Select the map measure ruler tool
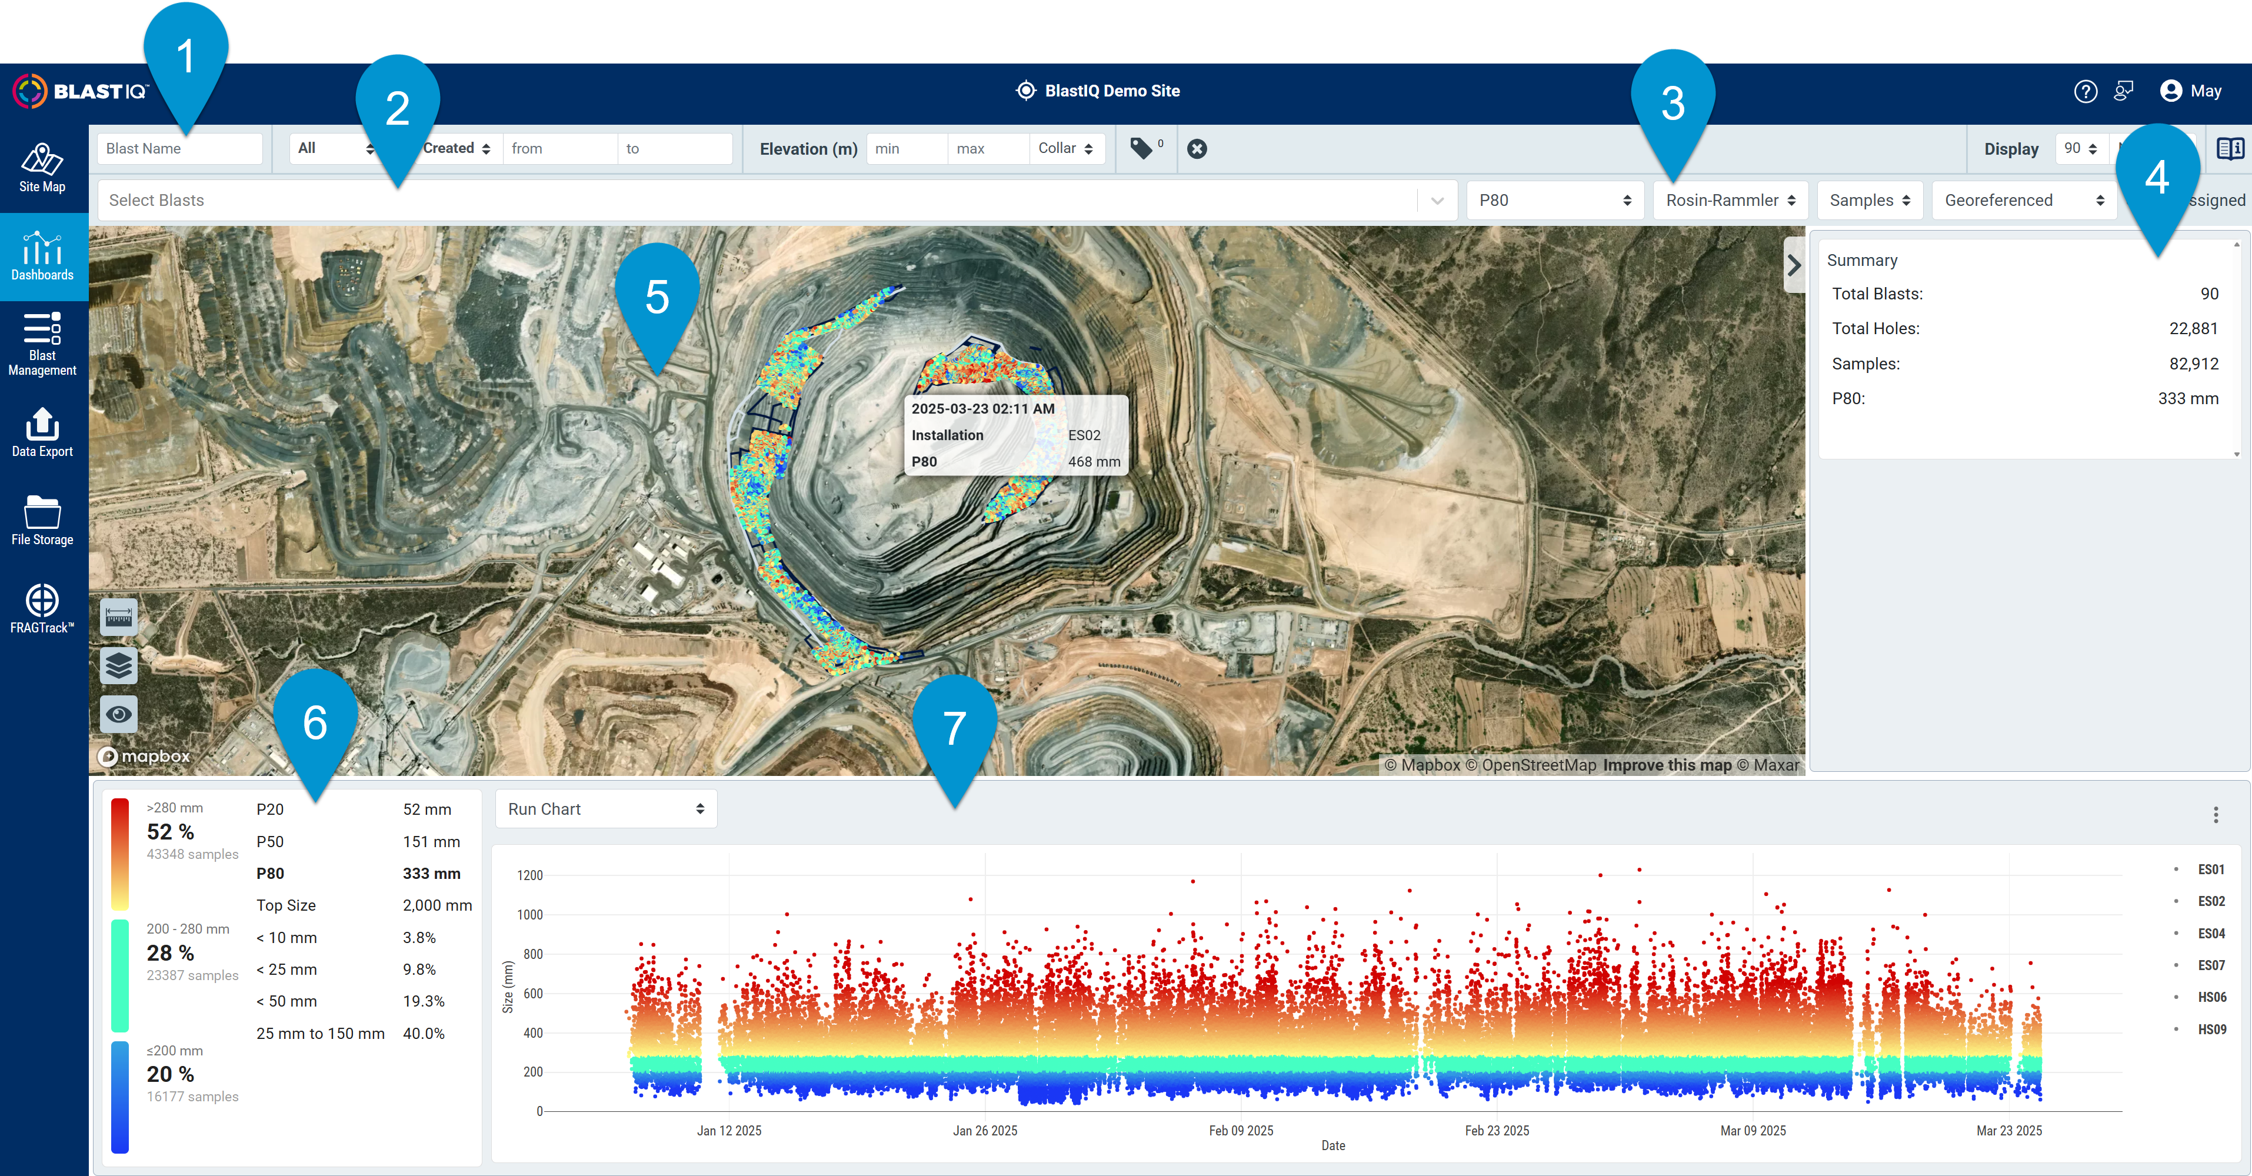Viewport: 2252px width, 1176px height. pos(119,617)
